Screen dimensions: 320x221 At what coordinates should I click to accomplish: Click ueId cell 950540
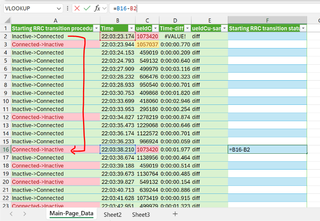[x=147, y=85]
